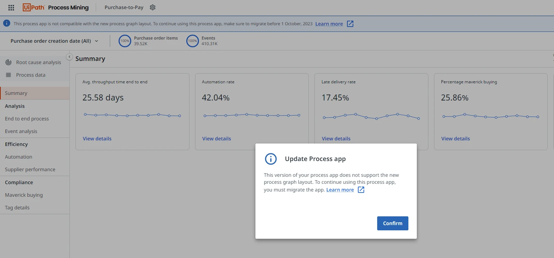
Task: Click the Summary page heading
Action: 90,59
